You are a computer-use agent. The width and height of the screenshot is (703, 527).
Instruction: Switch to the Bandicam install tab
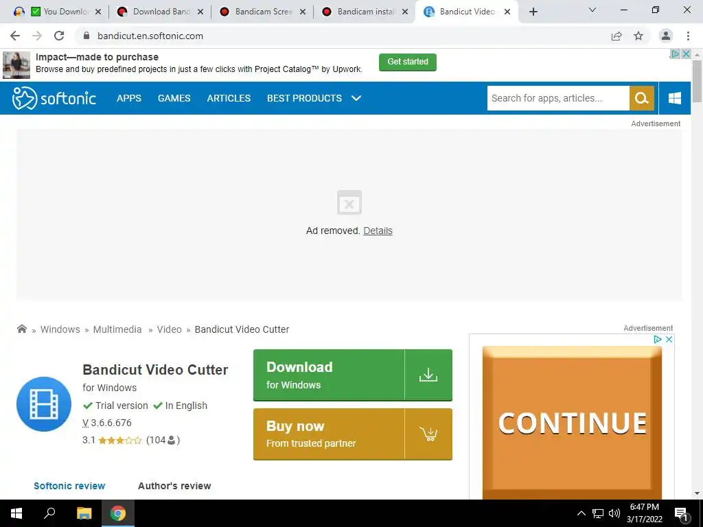click(x=366, y=12)
